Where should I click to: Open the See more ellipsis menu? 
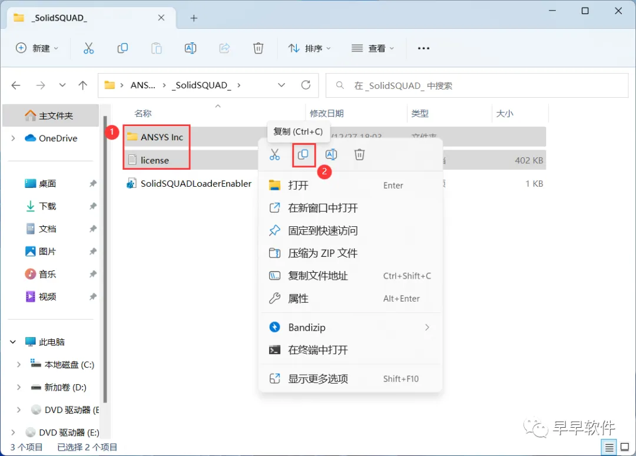(x=423, y=48)
